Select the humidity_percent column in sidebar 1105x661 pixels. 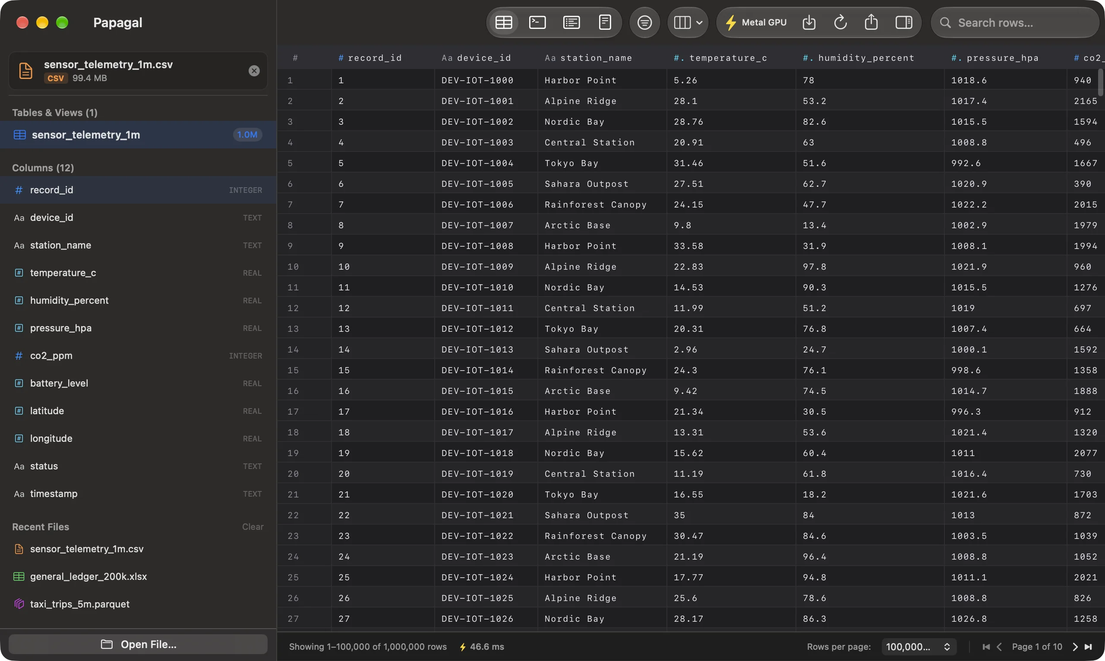click(x=138, y=300)
